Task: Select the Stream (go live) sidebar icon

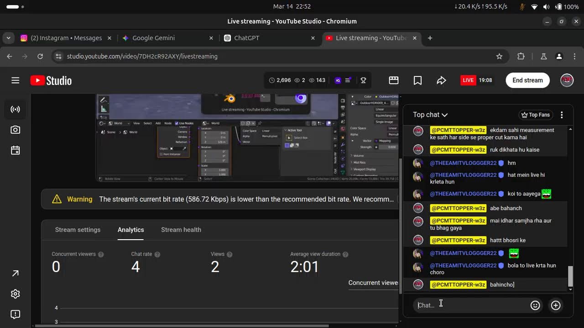Action: pos(15,109)
